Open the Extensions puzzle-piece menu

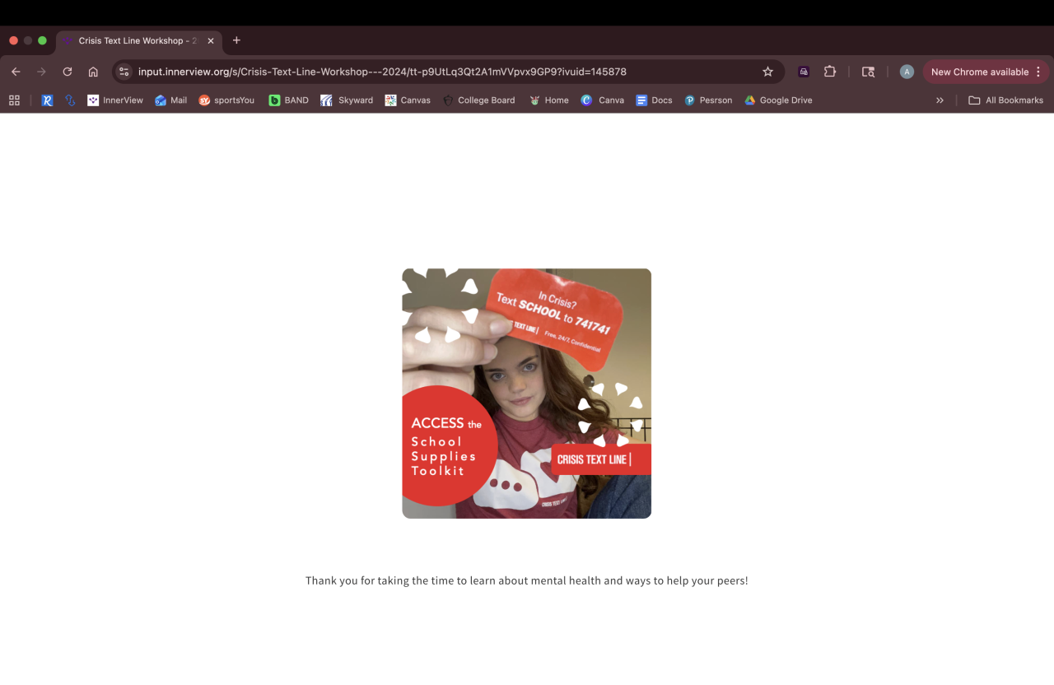(830, 72)
